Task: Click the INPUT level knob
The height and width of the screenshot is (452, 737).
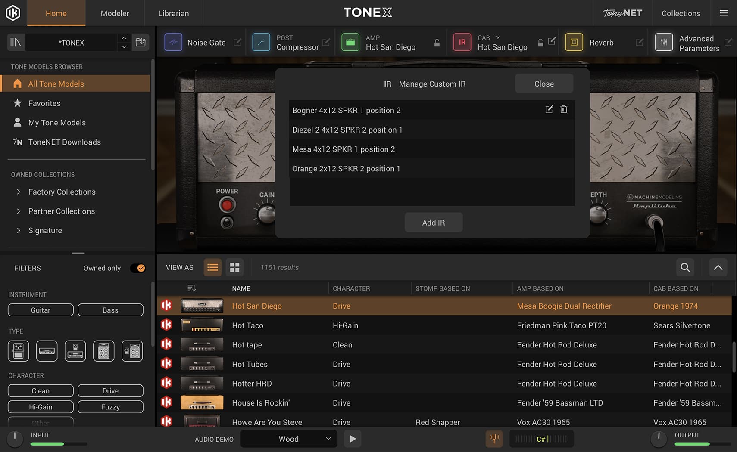Action: pos(15,438)
